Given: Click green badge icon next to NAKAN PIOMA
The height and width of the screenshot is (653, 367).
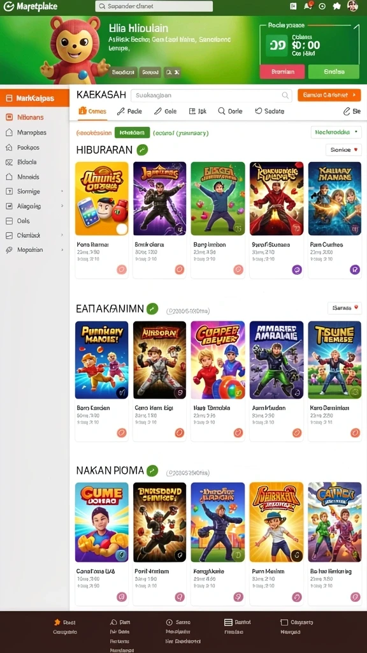Looking at the screenshot, I should pyautogui.click(x=152, y=471).
